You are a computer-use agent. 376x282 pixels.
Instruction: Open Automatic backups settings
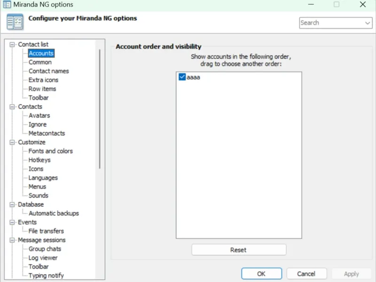pos(54,213)
